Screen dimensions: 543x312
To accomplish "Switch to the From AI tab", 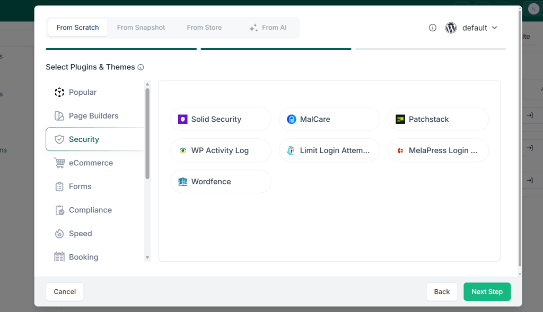I will (x=268, y=28).
